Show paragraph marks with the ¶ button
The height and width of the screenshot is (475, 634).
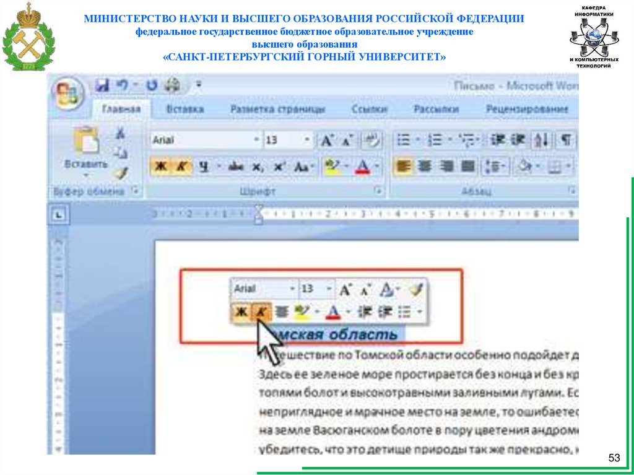(567, 141)
